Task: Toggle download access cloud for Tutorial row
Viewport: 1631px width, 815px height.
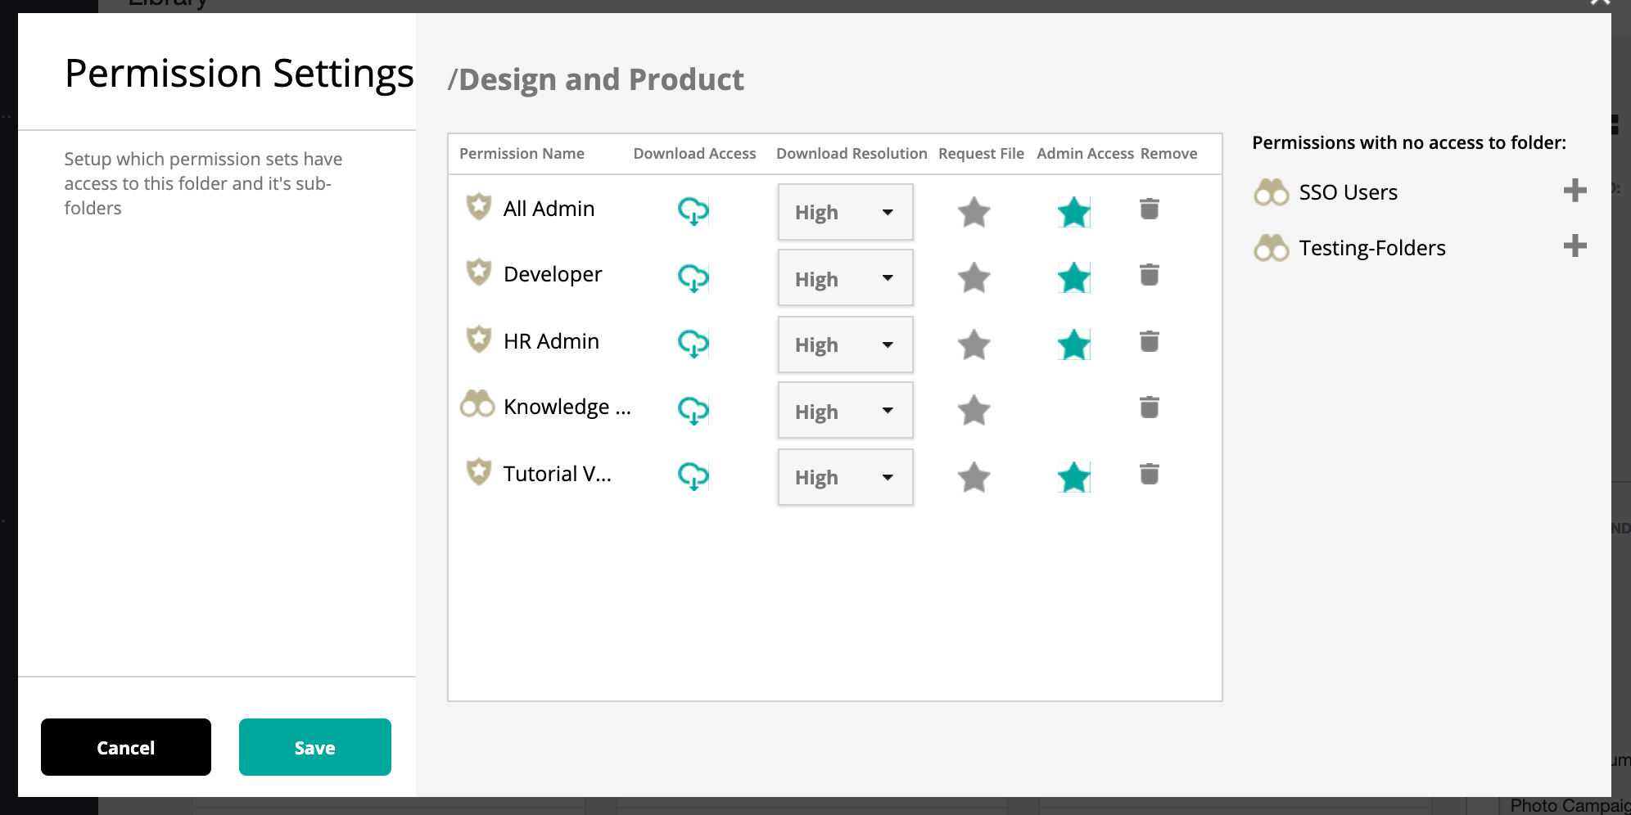Action: point(693,476)
